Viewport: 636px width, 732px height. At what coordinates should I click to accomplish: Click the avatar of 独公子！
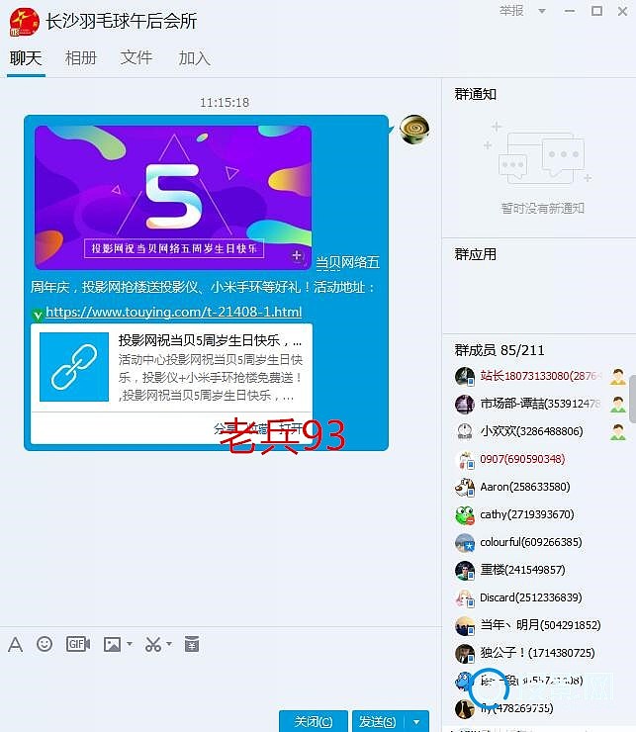coord(465,654)
